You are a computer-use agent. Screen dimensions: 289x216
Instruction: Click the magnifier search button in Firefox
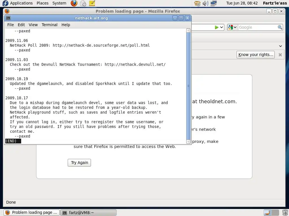pyautogui.click(x=280, y=27)
